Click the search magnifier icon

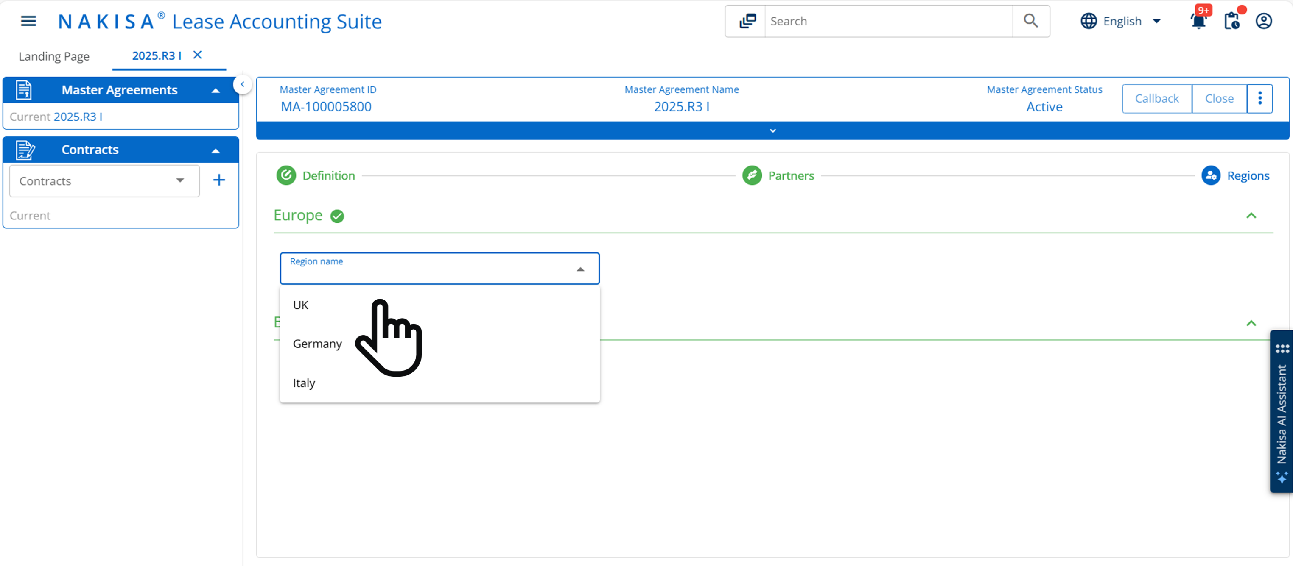1030,21
